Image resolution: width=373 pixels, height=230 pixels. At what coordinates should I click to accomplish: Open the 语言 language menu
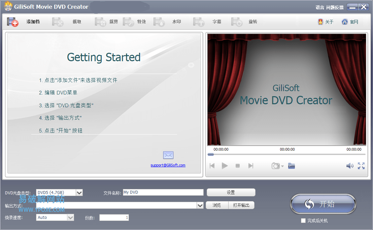click(x=320, y=7)
